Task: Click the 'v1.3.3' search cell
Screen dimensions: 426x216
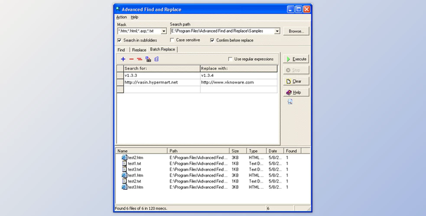Action: (162, 76)
